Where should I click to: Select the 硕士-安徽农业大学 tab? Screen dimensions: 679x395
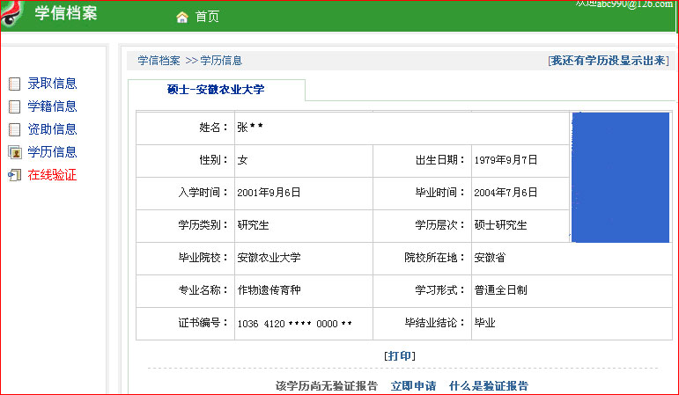point(216,90)
